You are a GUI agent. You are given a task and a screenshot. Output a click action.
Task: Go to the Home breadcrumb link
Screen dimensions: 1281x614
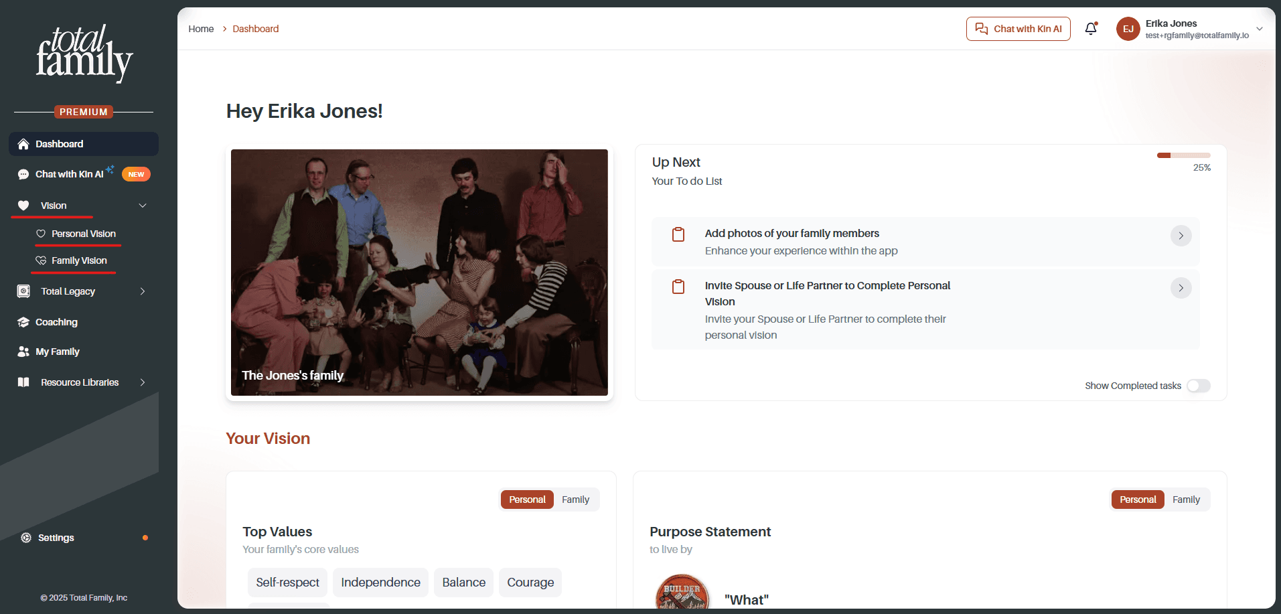coord(201,29)
